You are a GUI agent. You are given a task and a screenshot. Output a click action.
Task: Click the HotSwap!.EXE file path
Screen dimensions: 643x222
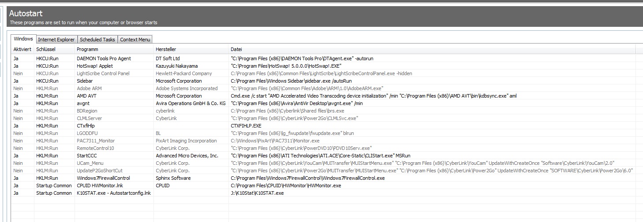[286, 66]
